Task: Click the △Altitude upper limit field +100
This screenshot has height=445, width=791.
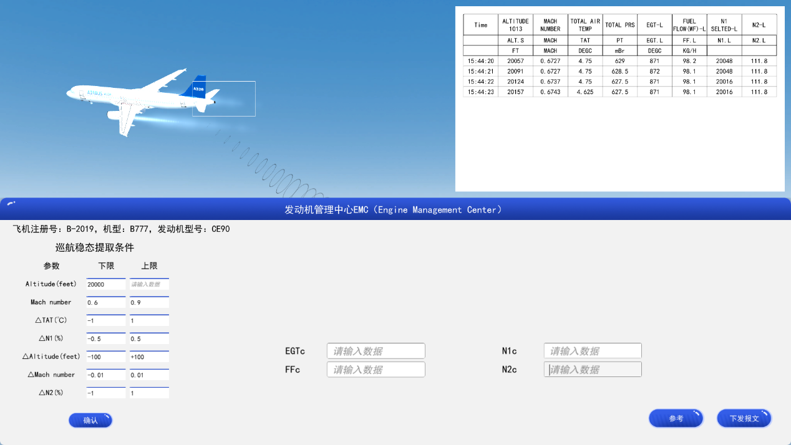Action: click(x=148, y=357)
